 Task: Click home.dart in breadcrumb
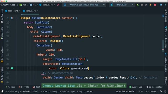[x=46, y=5]
